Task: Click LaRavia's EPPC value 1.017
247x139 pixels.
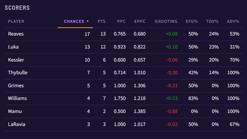Action: click(140, 124)
